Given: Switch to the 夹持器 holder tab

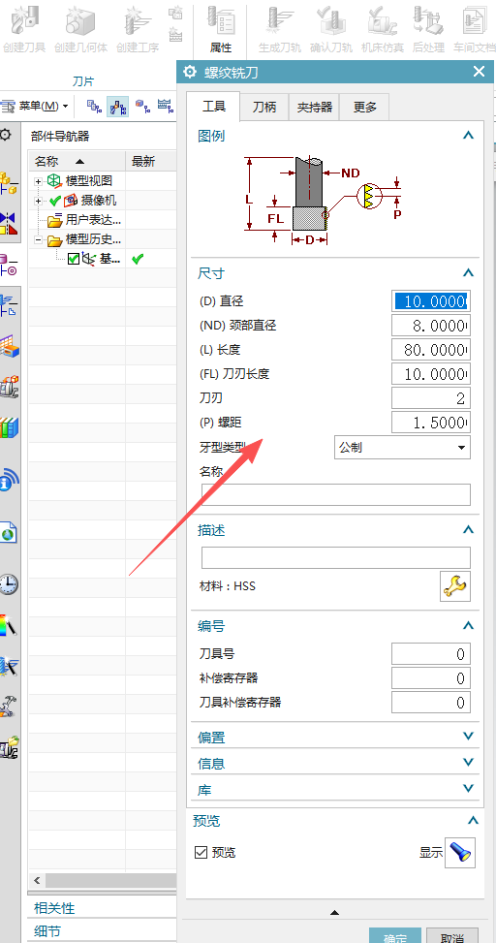Looking at the screenshot, I should (x=314, y=107).
